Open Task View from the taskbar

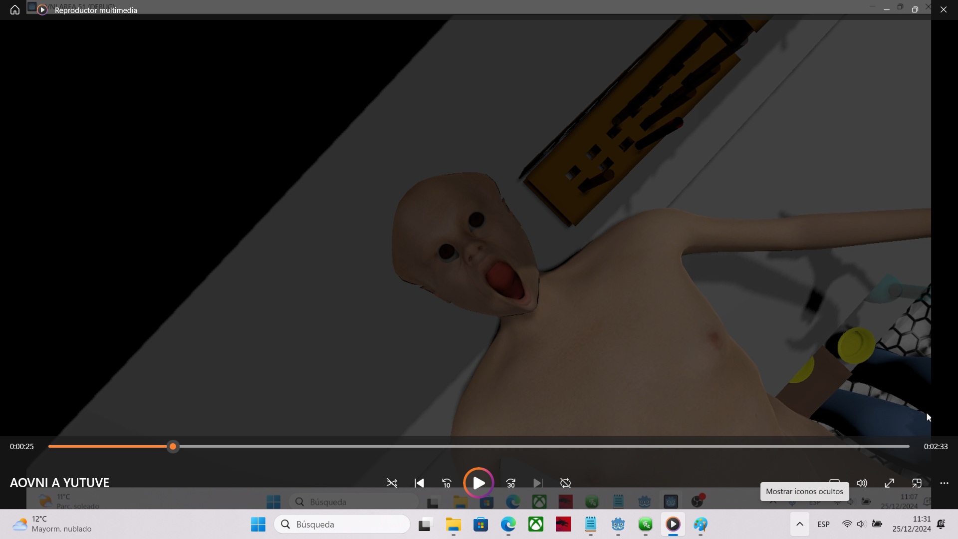point(425,525)
